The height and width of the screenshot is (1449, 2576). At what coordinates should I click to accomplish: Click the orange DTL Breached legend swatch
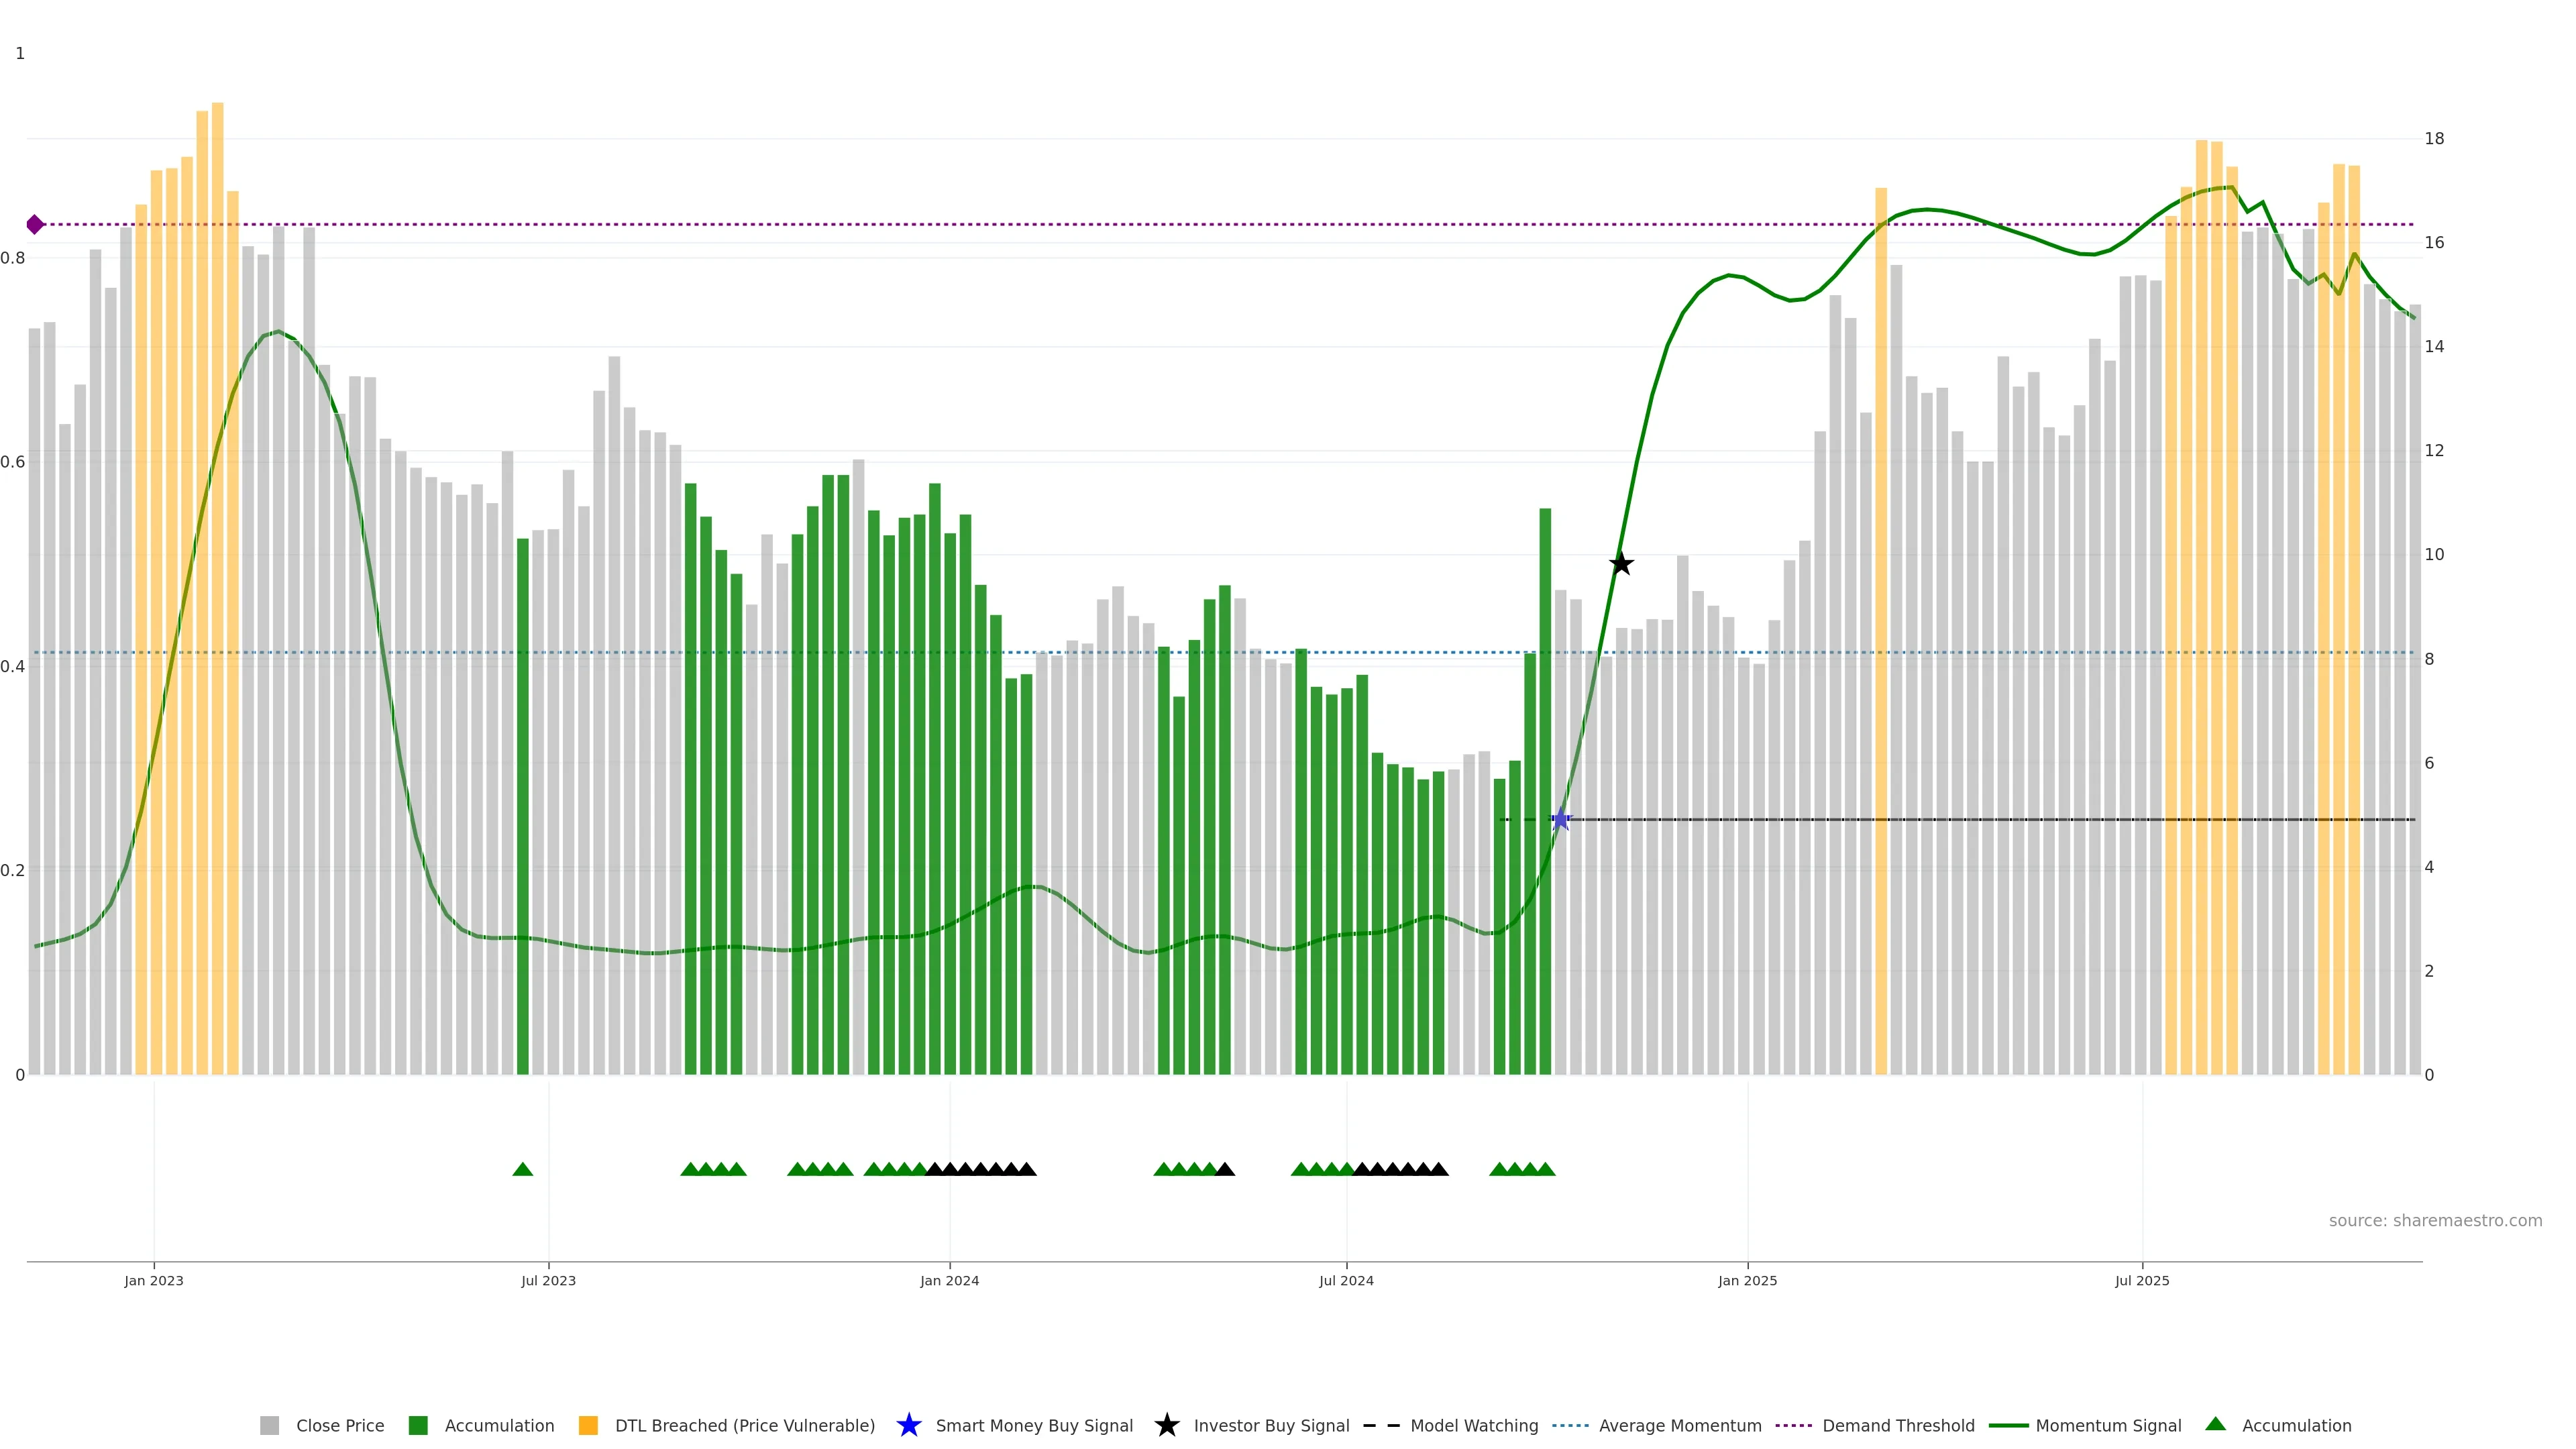[x=588, y=1425]
